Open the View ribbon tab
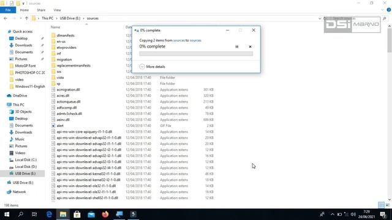The height and width of the screenshot is (220, 392). [57, 10]
